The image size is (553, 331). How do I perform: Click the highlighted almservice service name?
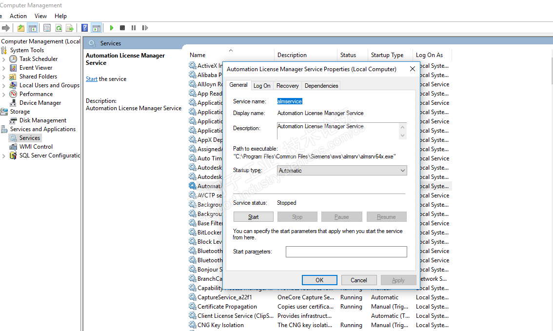[x=290, y=101]
